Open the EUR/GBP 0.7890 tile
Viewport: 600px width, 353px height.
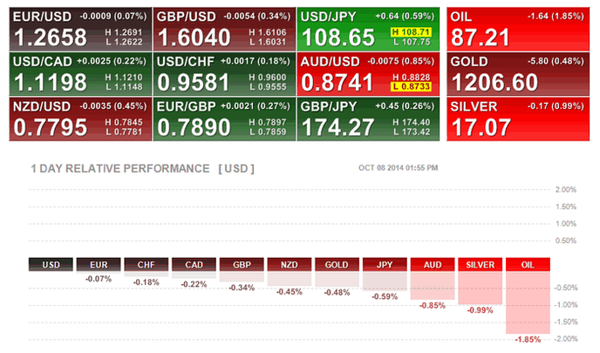[x=225, y=119]
